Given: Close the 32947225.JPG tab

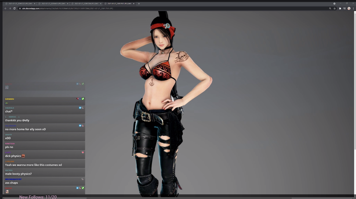Looking at the screenshot, I should click(34, 3).
